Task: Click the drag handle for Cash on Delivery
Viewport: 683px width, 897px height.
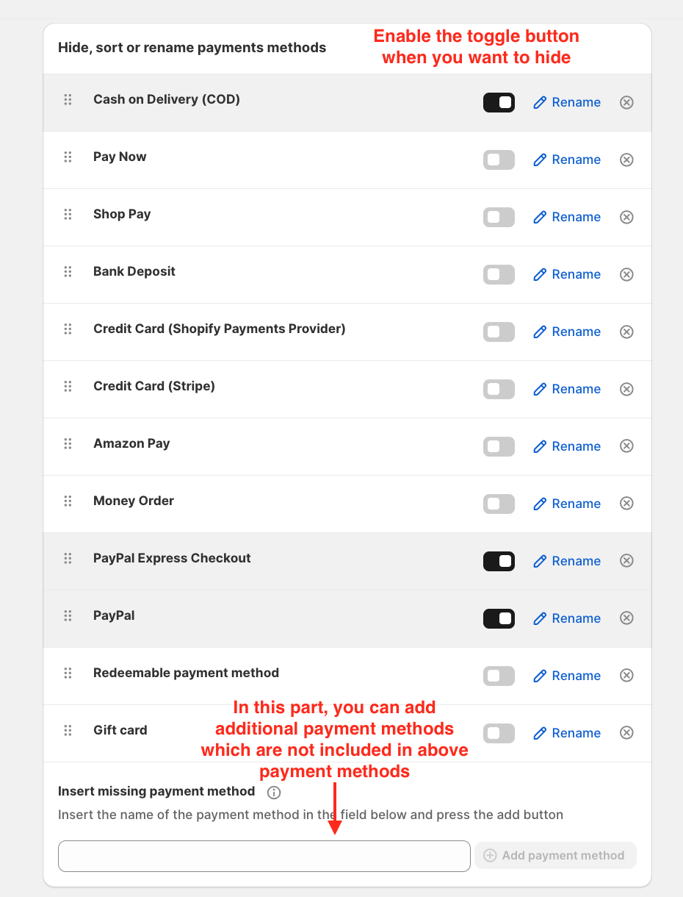Action: point(68,99)
